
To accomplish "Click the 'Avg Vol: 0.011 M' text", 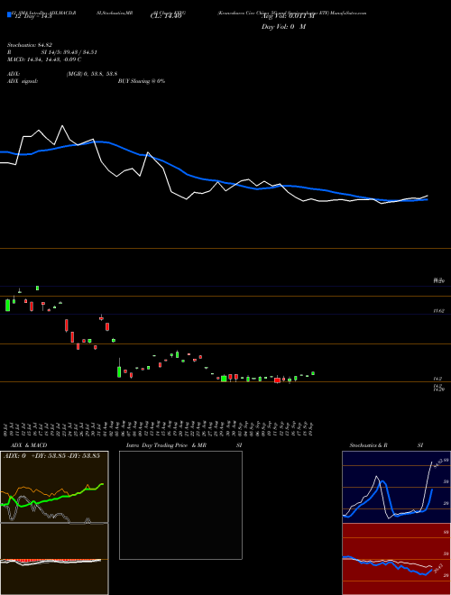I will click(288, 16).
